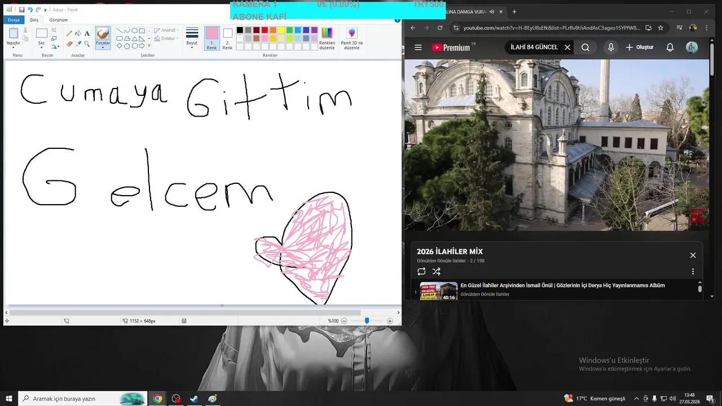Click the Yapıştır paste clipboard icon
The image size is (722, 406).
click(x=13, y=33)
